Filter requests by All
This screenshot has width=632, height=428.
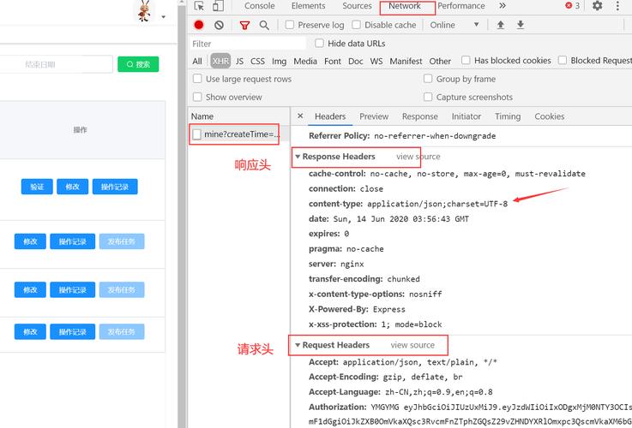[197, 61]
